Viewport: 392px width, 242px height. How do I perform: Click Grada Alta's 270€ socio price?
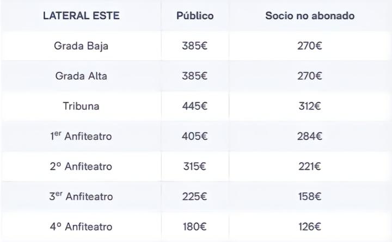[310, 76]
